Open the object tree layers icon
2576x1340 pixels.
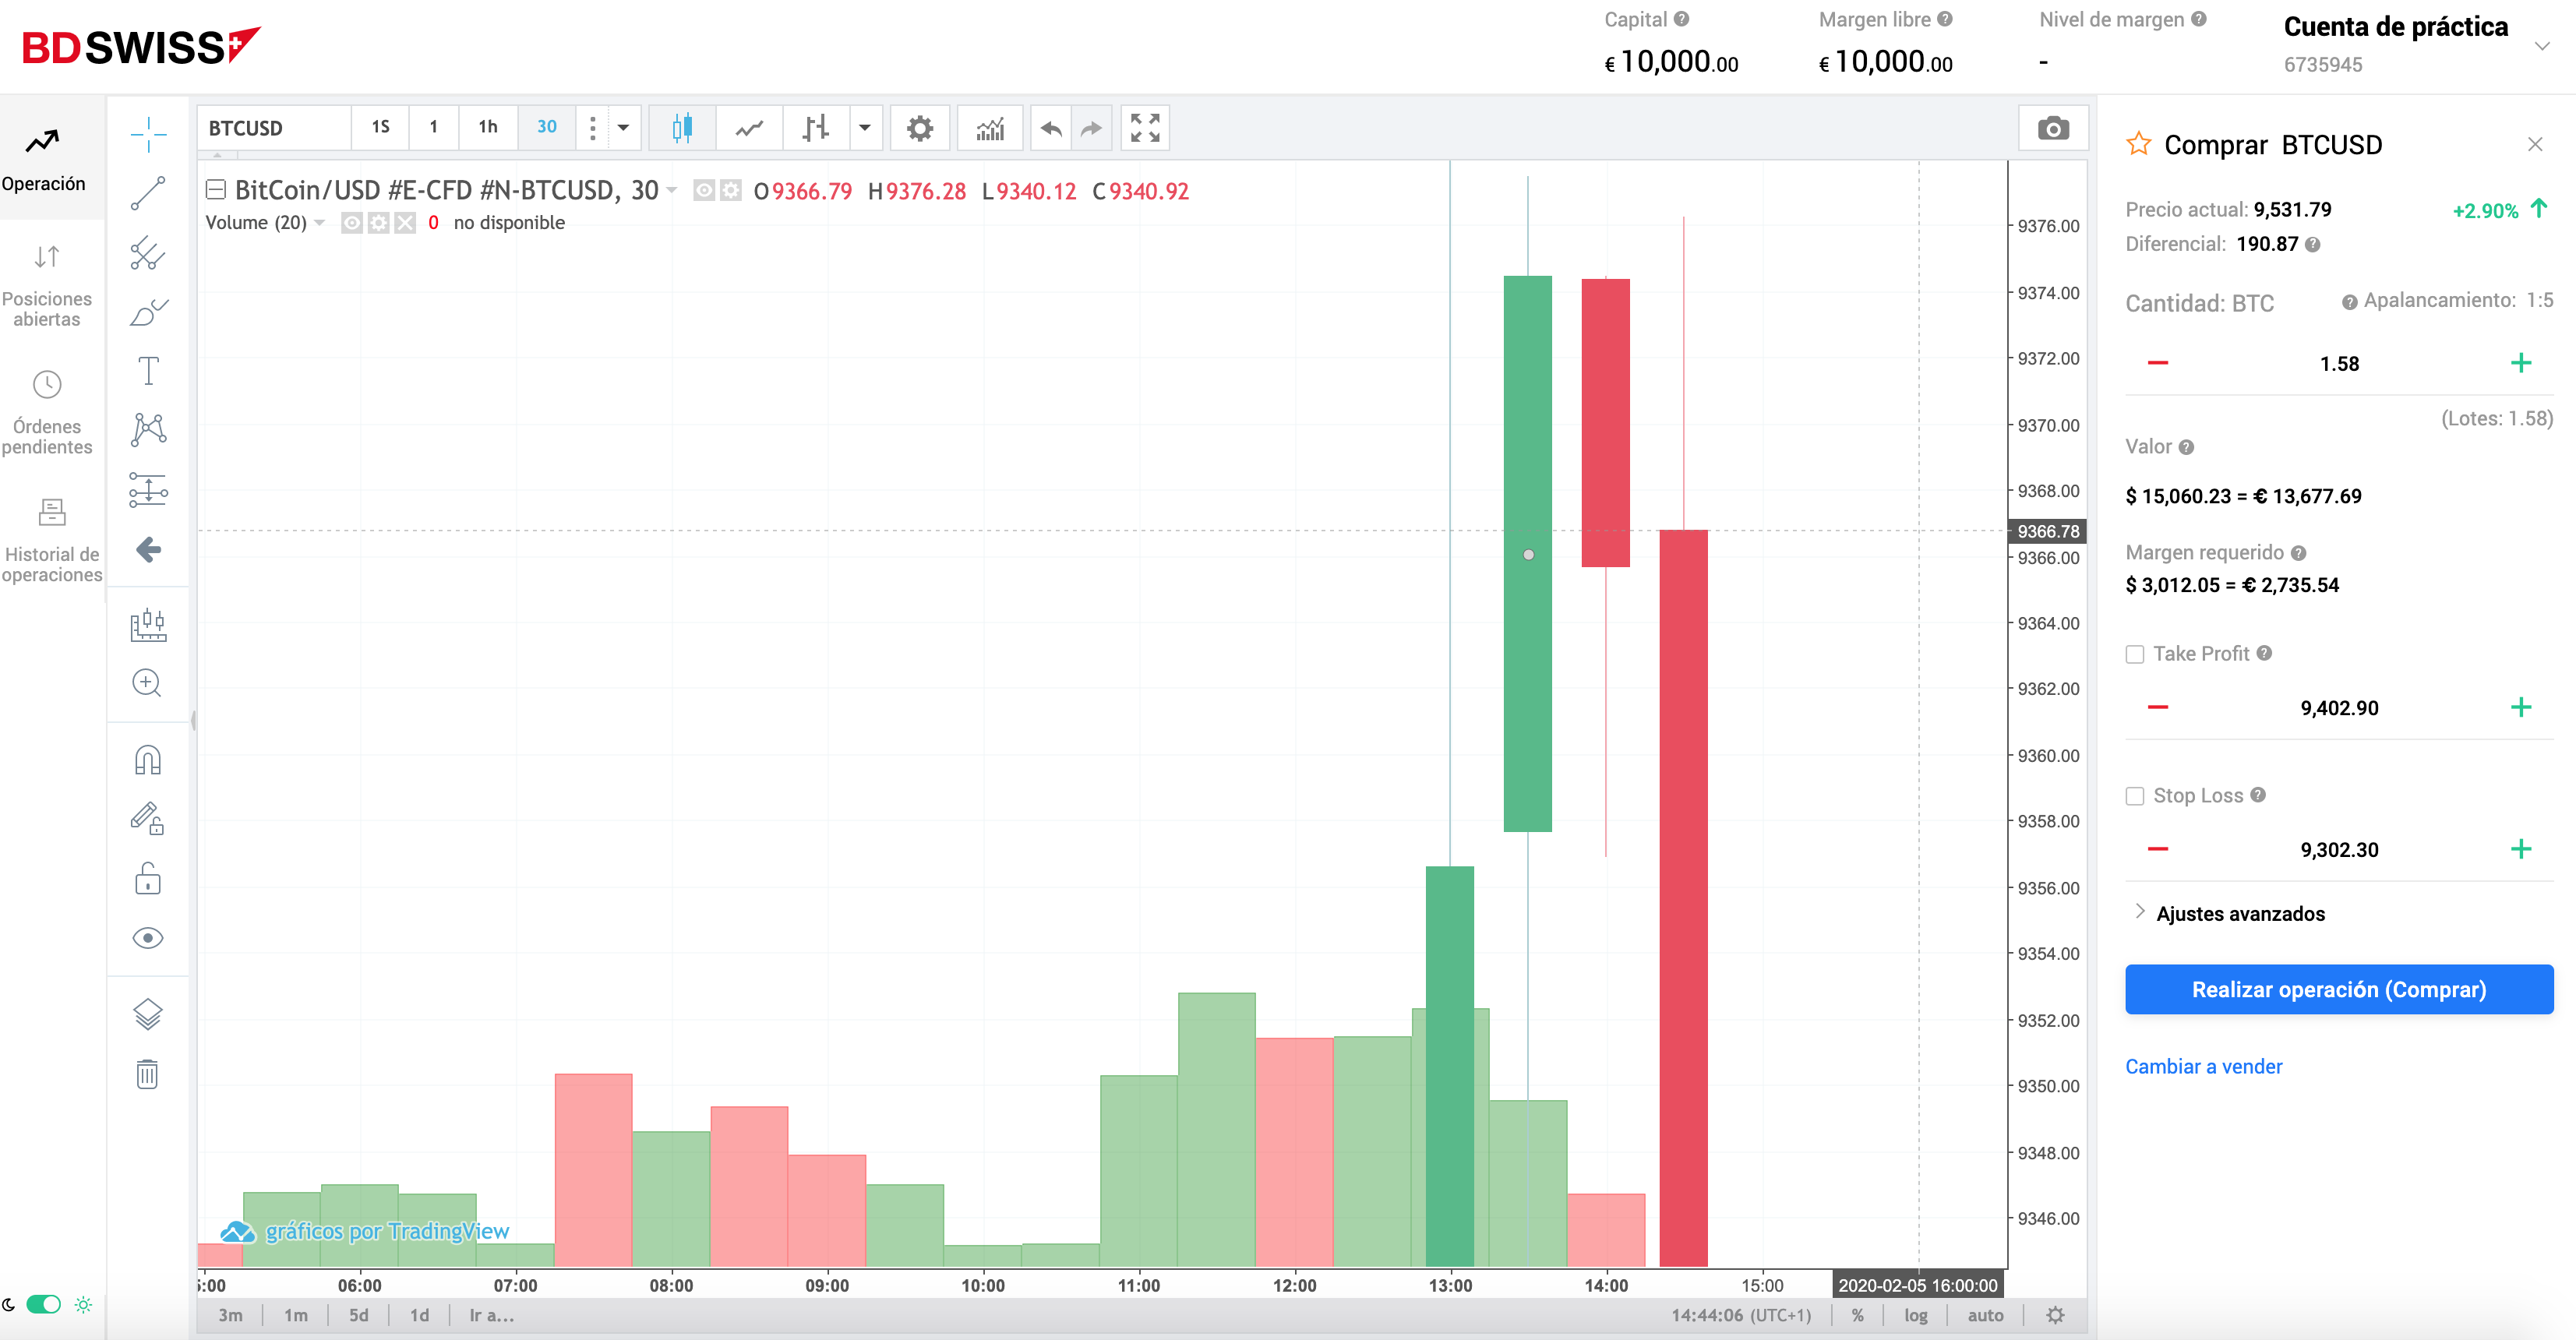tap(148, 1014)
